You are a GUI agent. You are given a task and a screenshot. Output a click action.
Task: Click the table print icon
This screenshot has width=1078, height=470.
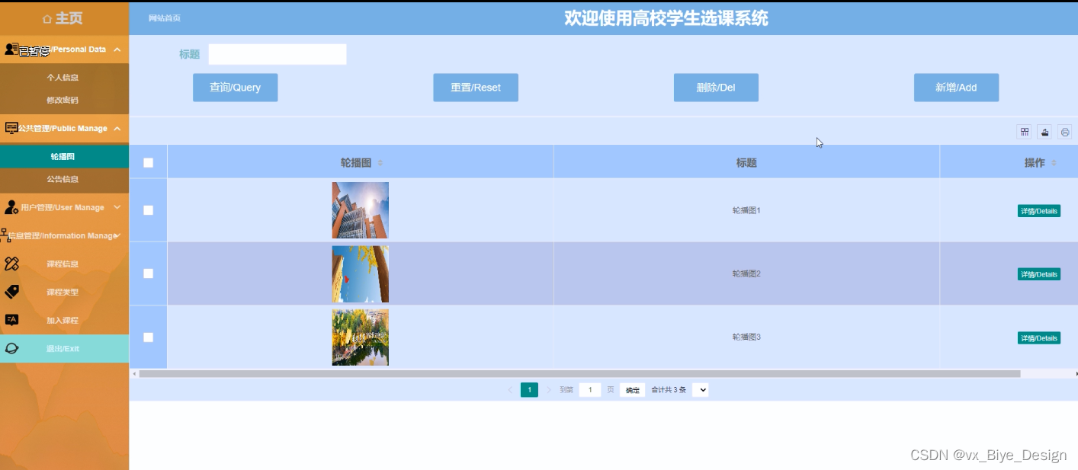pyautogui.click(x=1065, y=132)
